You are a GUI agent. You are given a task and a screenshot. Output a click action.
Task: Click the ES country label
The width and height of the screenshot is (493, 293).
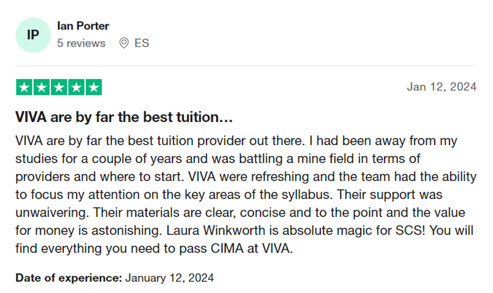tap(142, 43)
